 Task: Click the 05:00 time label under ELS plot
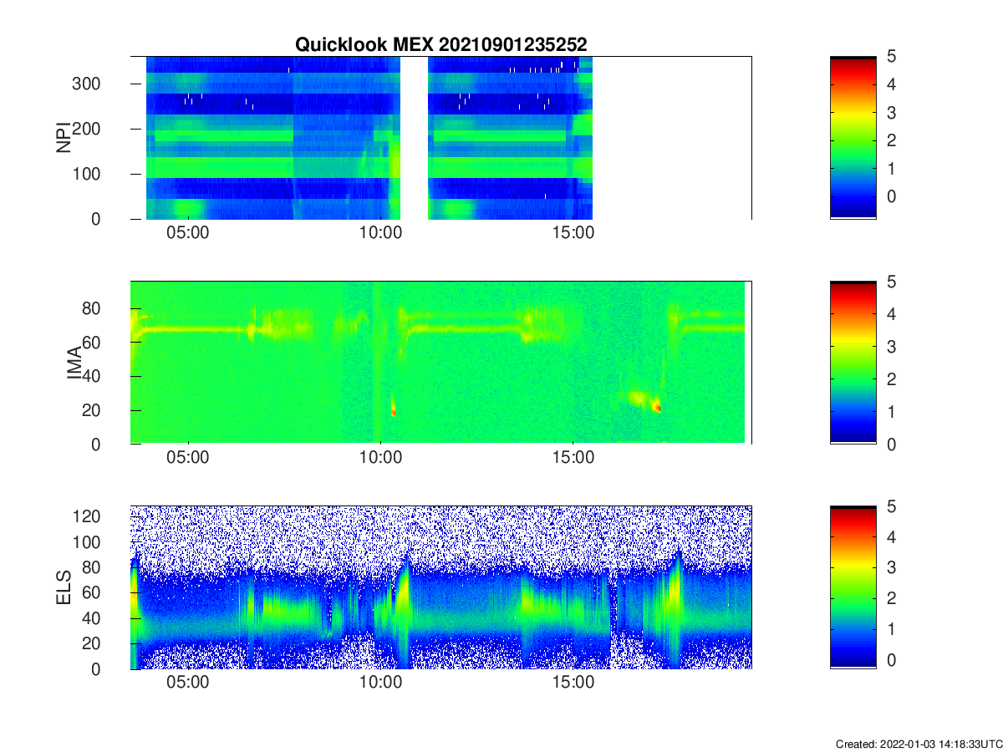[x=188, y=683]
